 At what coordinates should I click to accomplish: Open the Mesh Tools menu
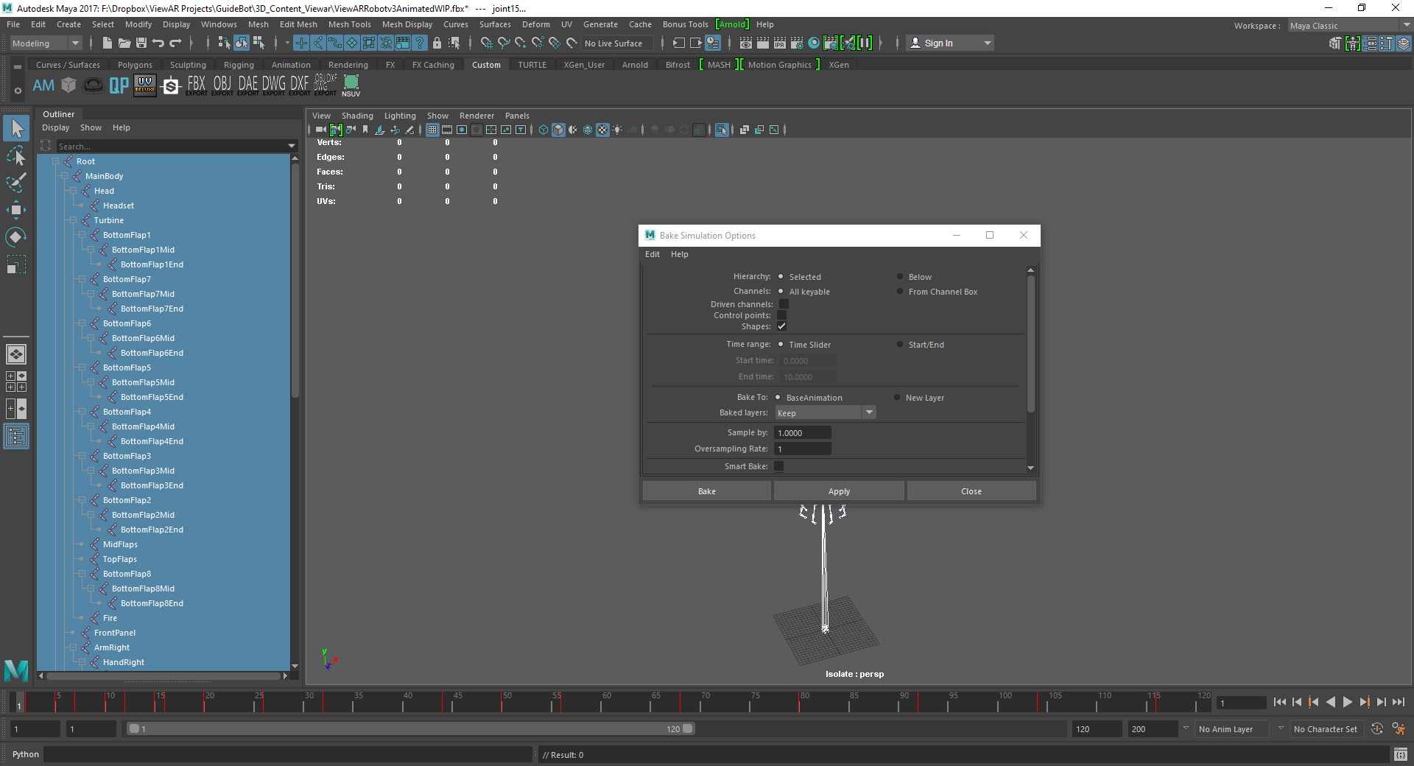[x=349, y=24]
